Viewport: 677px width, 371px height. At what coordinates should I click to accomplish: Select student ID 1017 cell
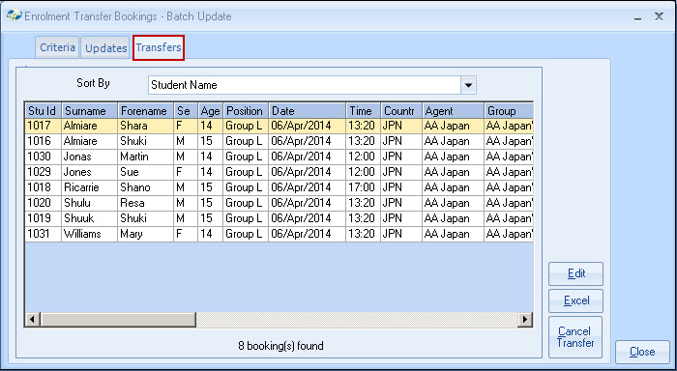pyautogui.click(x=44, y=126)
